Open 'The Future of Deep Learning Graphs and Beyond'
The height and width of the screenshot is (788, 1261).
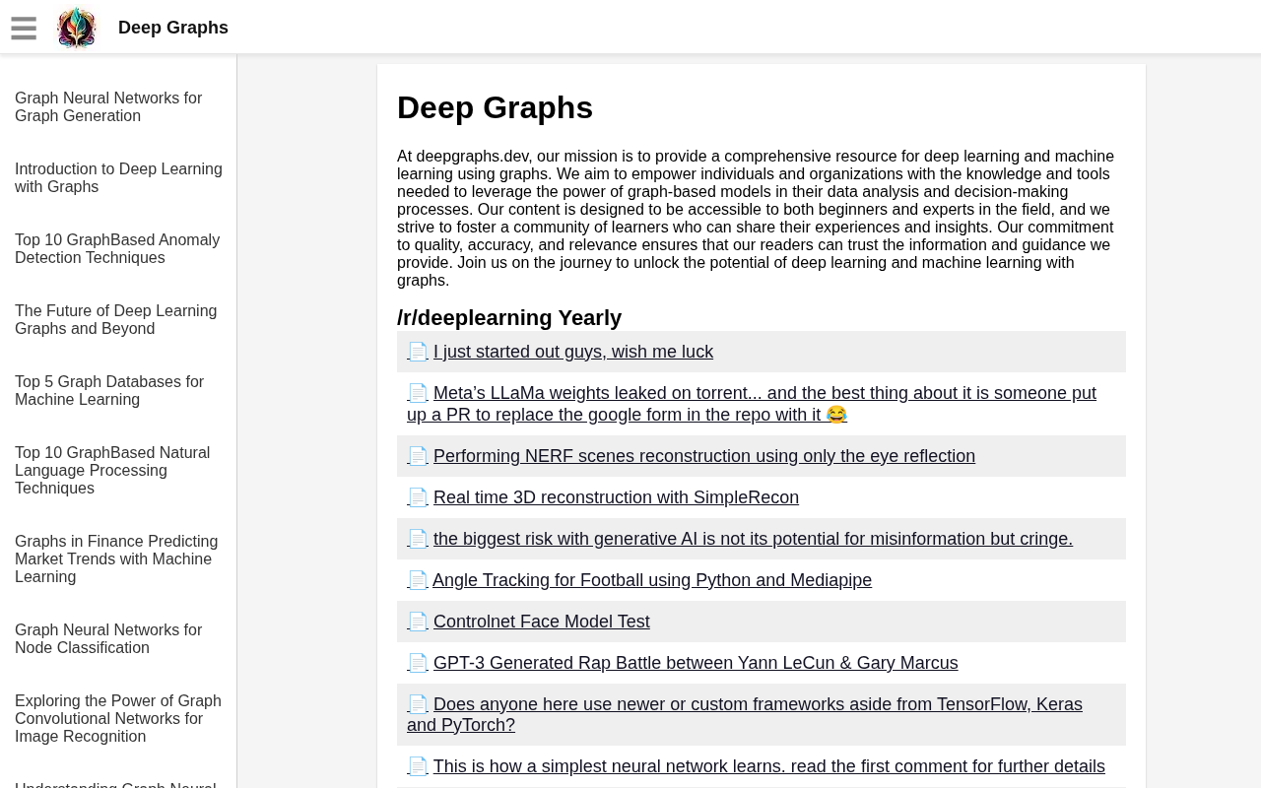[x=115, y=319]
